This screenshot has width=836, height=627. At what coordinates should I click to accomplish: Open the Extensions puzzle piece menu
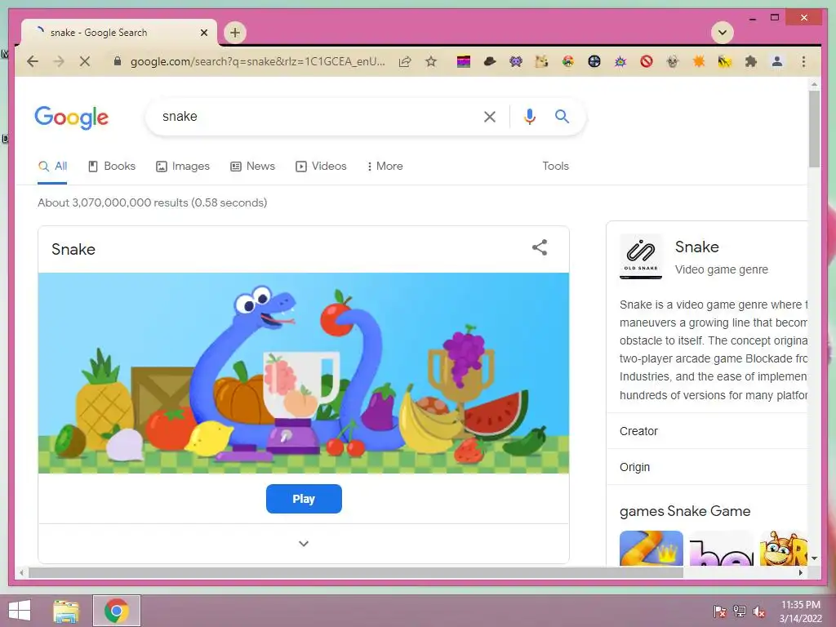[x=751, y=62]
